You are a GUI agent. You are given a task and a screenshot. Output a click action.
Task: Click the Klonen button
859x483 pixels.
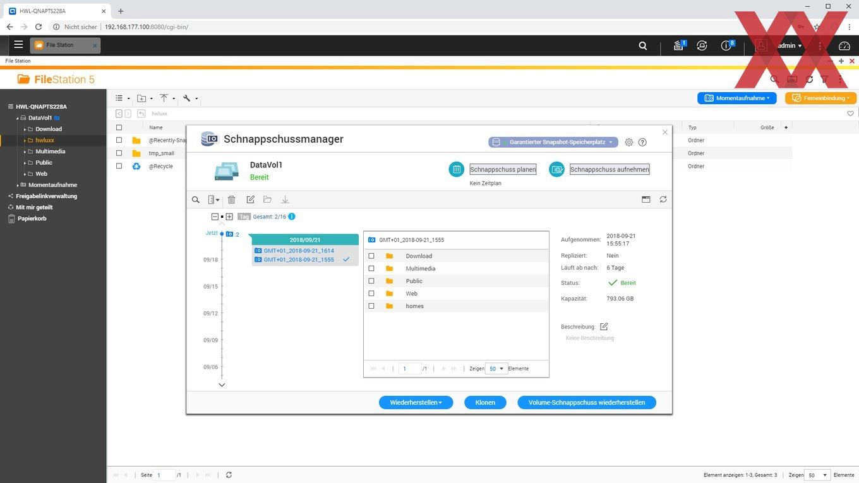pos(485,402)
